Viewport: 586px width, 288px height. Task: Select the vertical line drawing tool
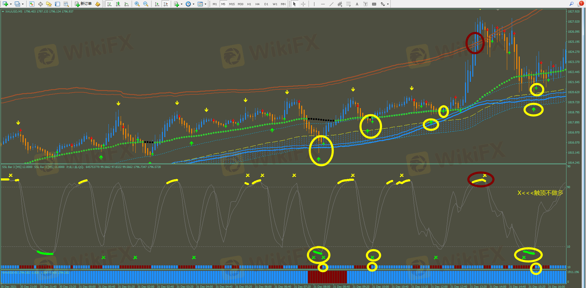[314, 4]
